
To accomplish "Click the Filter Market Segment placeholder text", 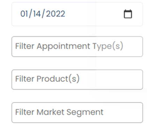I will [59, 112].
